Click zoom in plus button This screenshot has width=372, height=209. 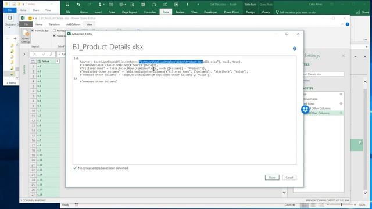355,205
